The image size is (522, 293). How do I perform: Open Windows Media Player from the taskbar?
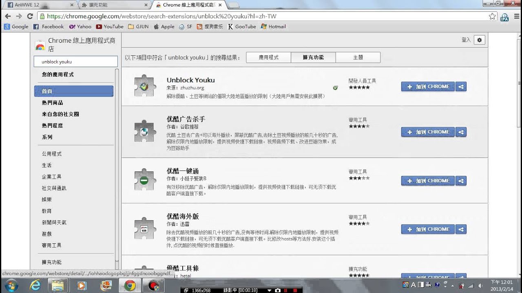coord(82,285)
